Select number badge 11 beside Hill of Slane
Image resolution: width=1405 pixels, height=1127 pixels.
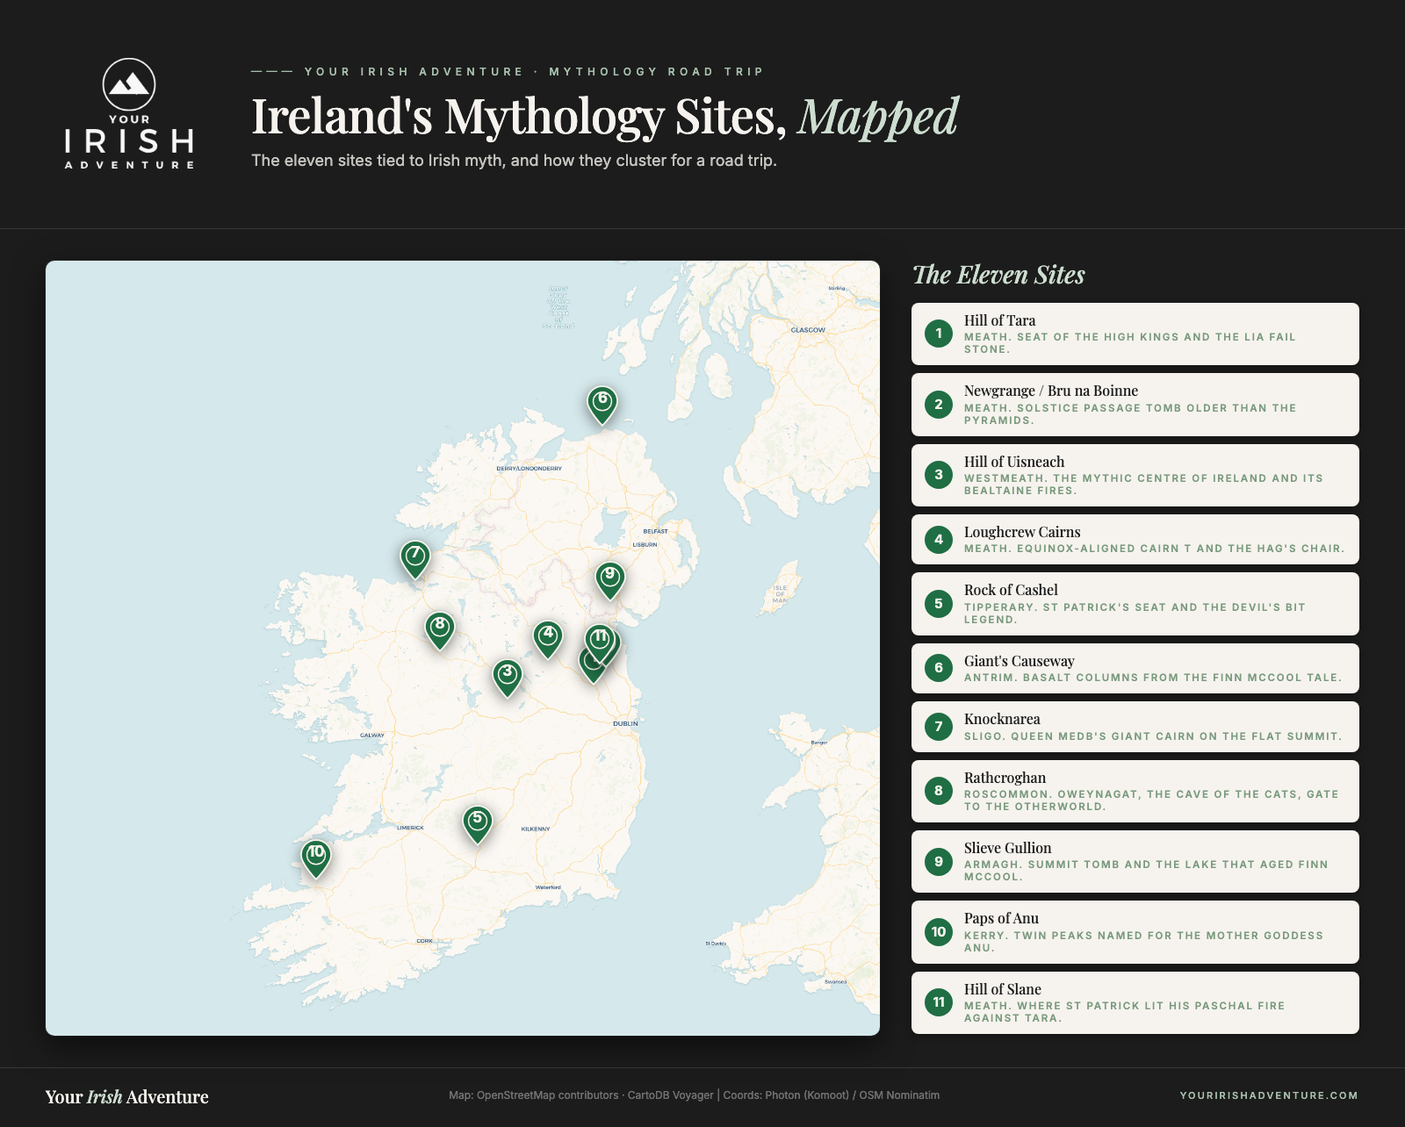[x=939, y=1002]
